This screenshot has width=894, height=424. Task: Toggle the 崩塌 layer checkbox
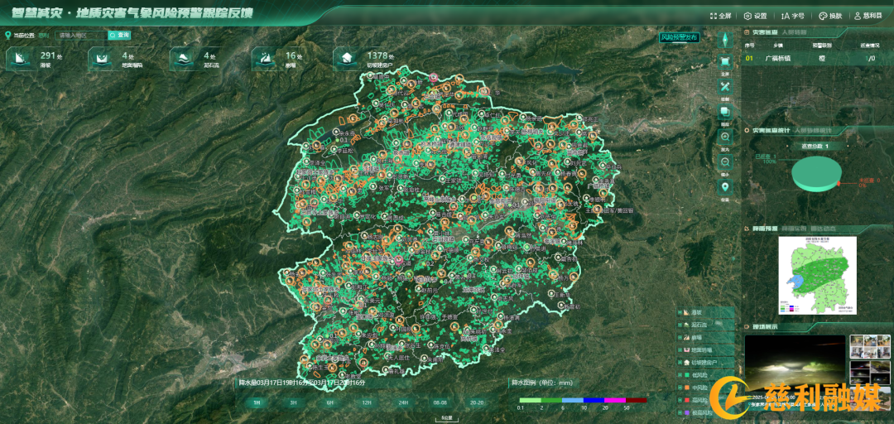(680, 337)
